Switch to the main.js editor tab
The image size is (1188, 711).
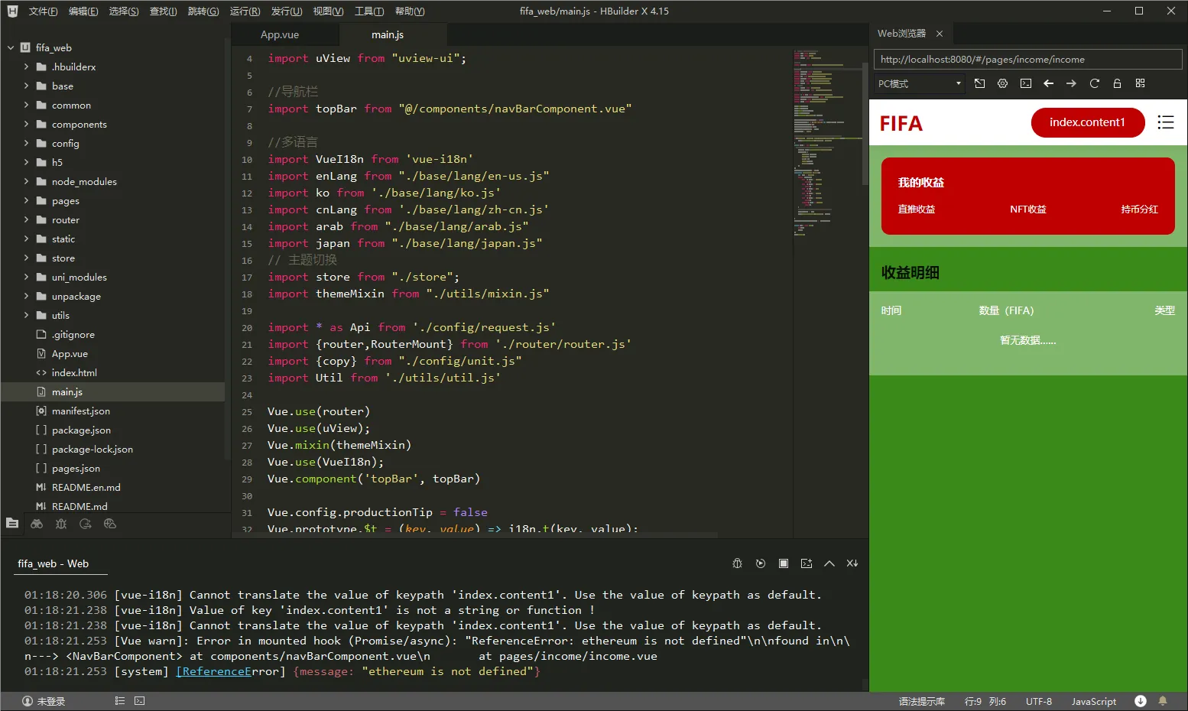[x=388, y=34]
